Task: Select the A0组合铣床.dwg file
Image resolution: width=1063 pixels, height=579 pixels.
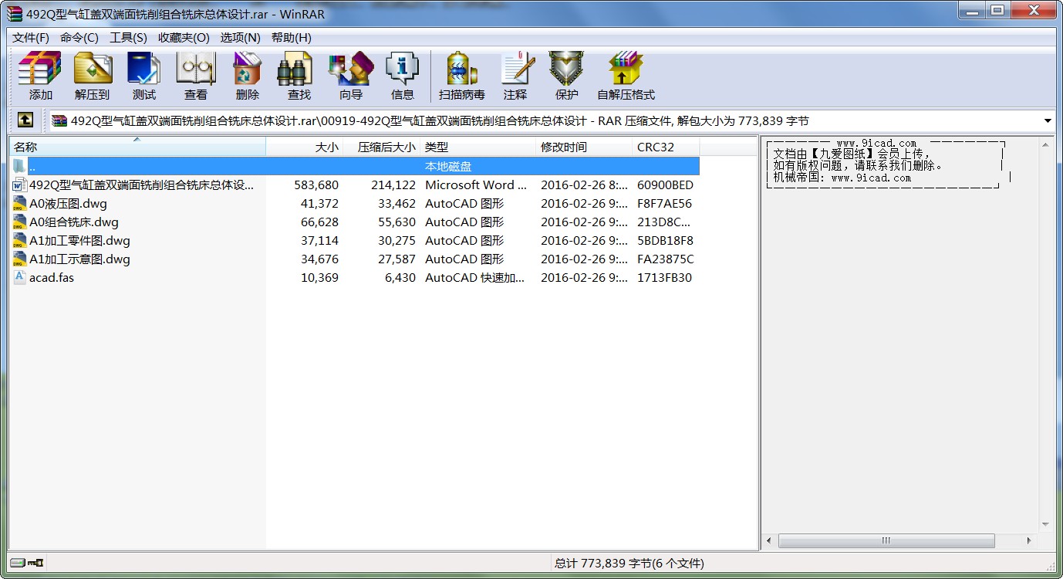Action: tap(73, 222)
